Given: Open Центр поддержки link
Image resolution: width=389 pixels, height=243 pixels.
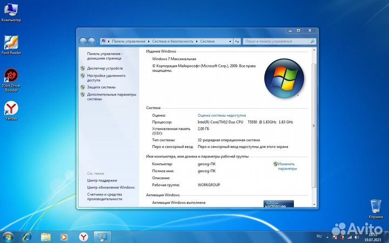Looking at the screenshot, I should pyautogui.click(x=102, y=180).
